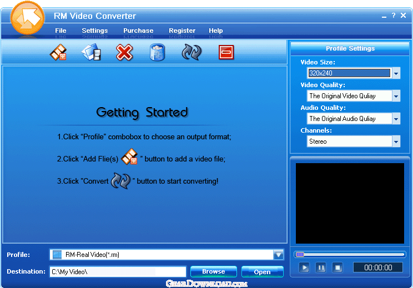Open the Settings menu
The height and width of the screenshot is (288, 413).
pos(95,31)
